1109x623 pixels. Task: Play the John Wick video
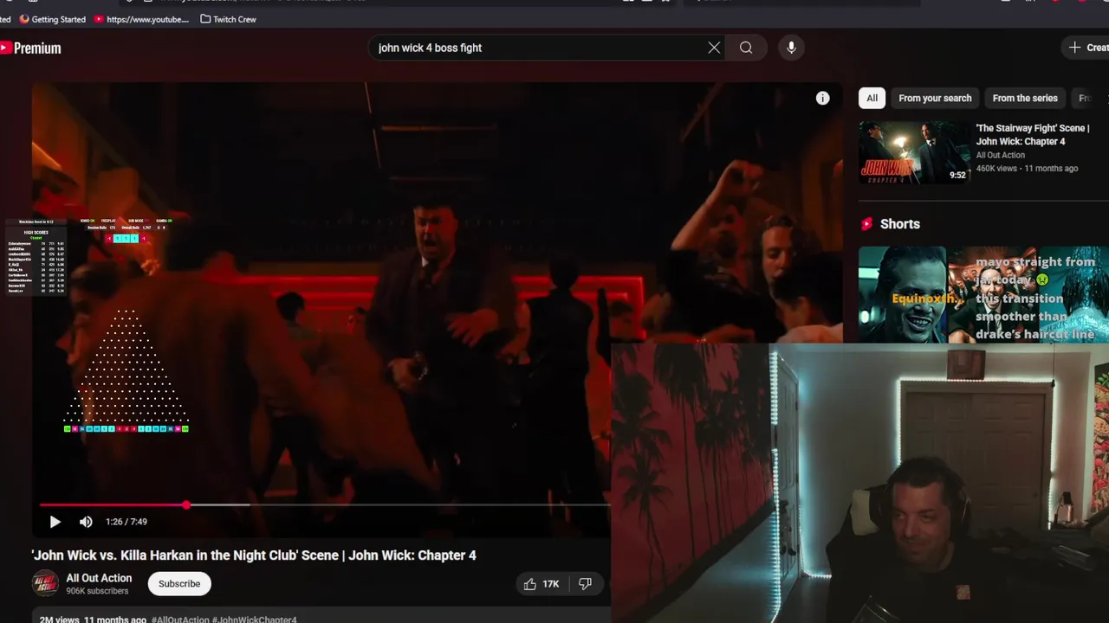click(x=55, y=522)
